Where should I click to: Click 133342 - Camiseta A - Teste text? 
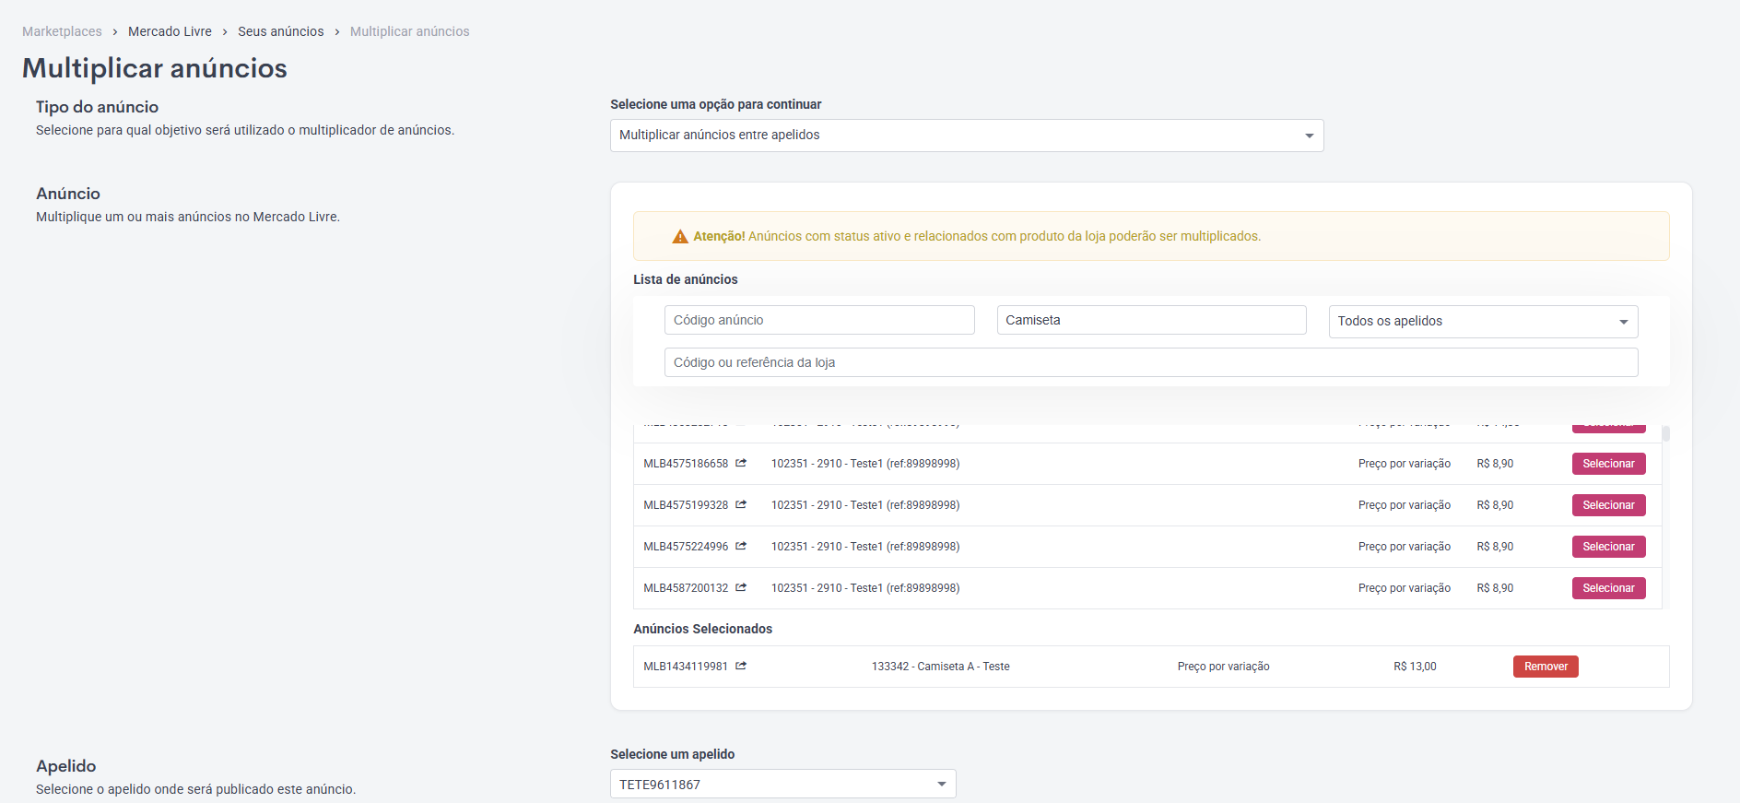pyautogui.click(x=940, y=667)
